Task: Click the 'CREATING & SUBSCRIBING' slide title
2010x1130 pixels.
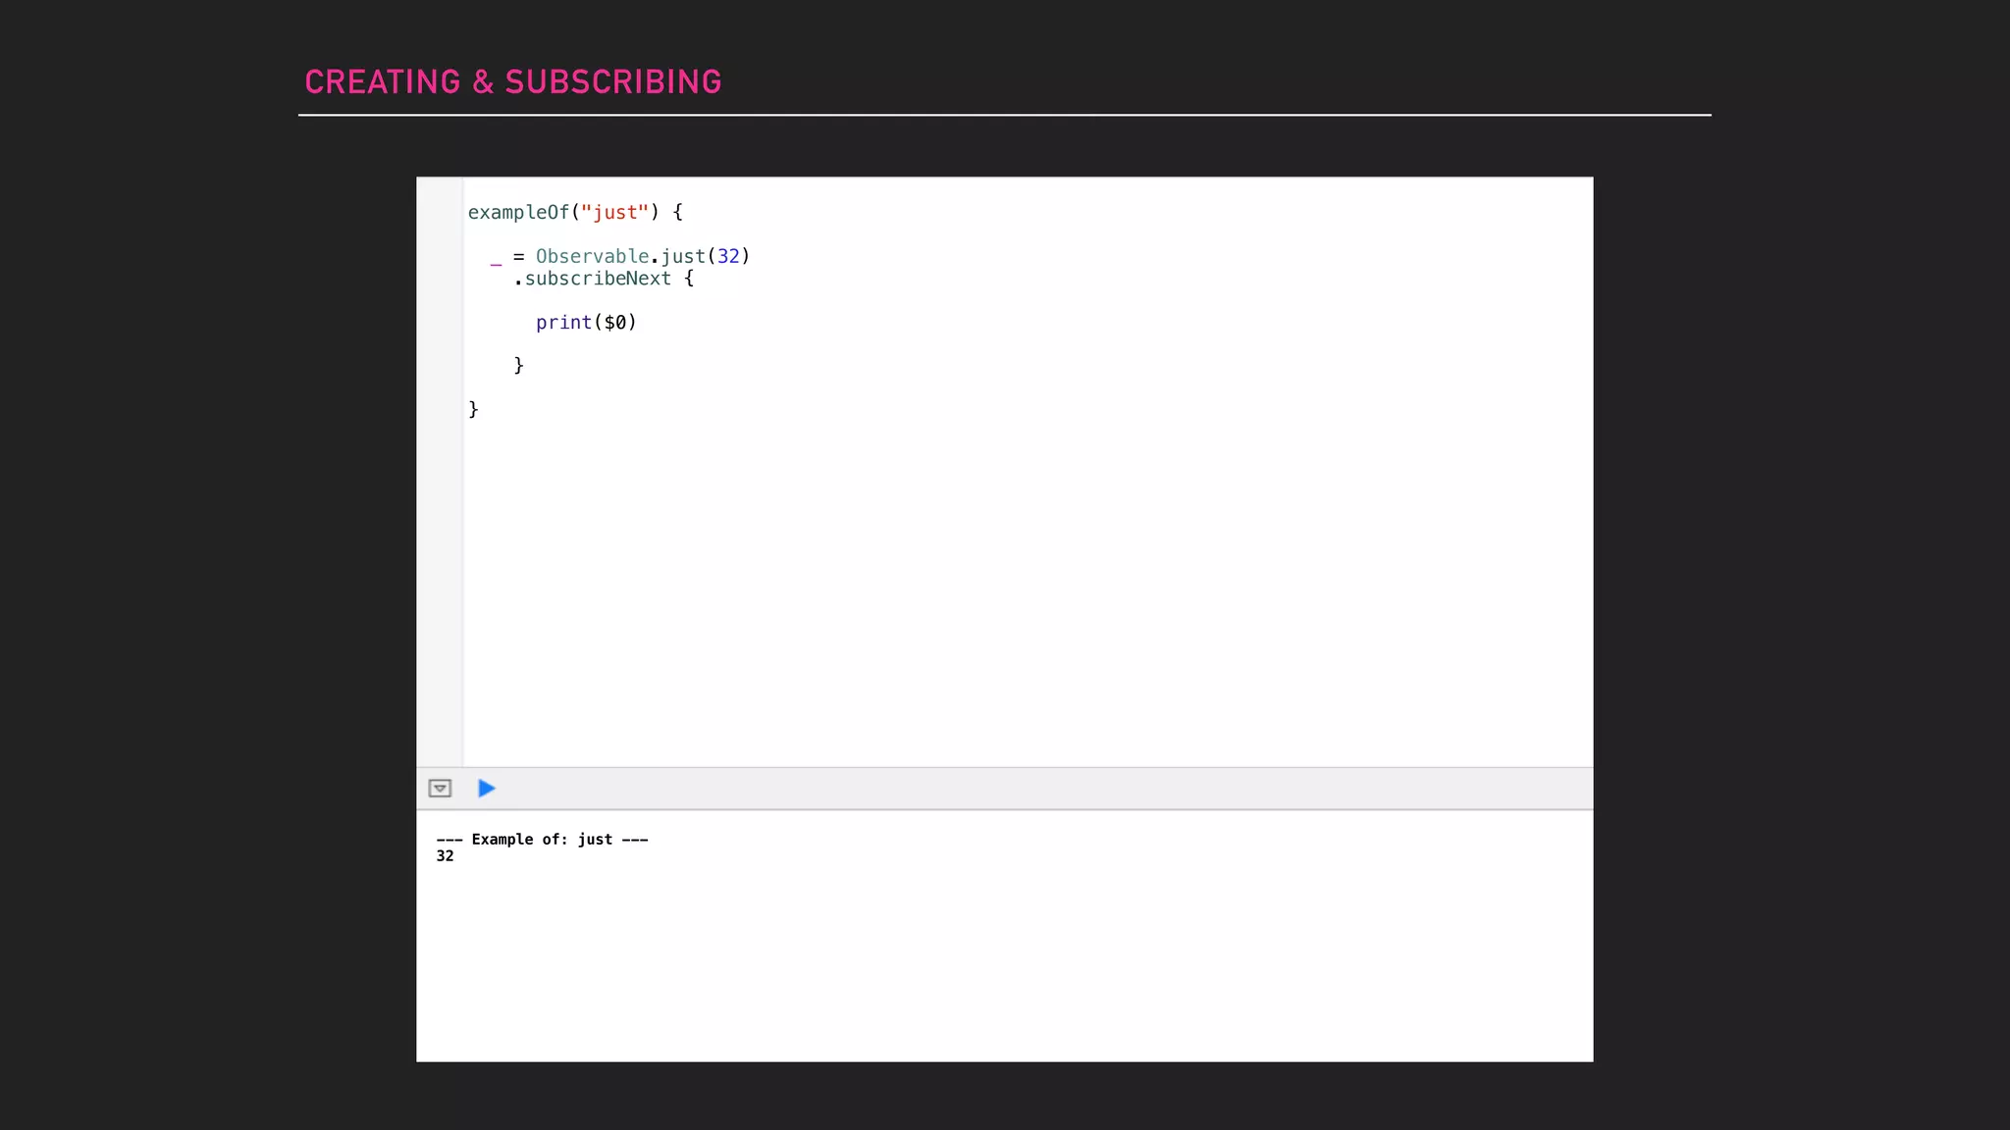Action: pyautogui.click(x=512, y=82)
